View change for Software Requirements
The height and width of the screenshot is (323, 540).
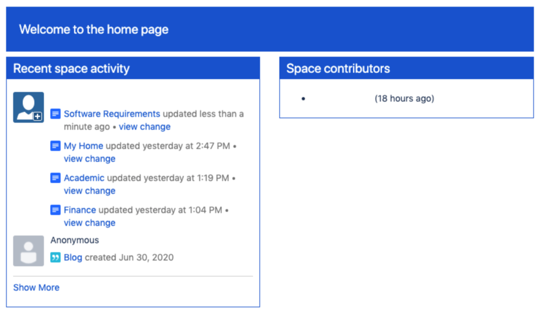click(x=145, y=127)
